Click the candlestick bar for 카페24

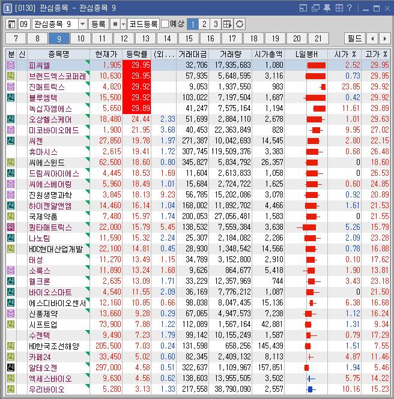pyautogui.click(x=310, y=357)
